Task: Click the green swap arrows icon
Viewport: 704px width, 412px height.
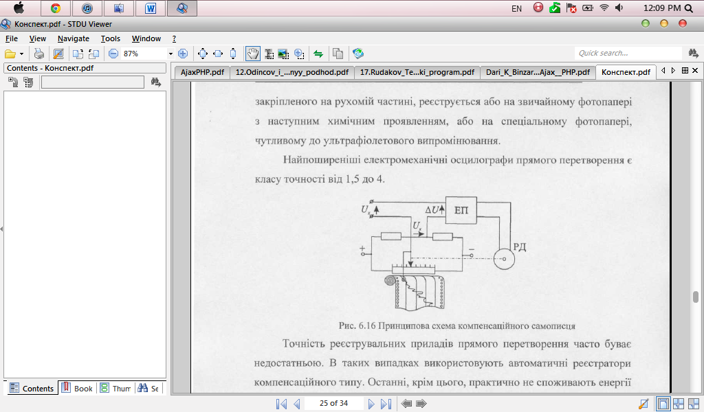Action: [x=318, y=54]
